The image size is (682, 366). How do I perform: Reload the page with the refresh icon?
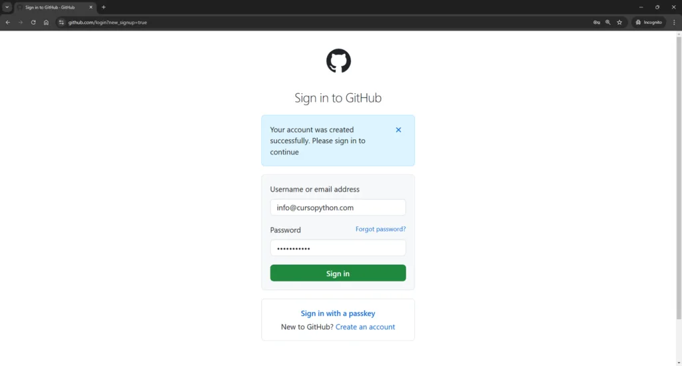[x=33, y=22]
